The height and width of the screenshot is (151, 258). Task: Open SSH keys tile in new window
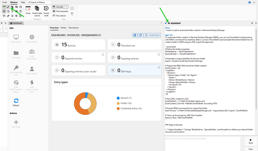click(x=159, y=67)
